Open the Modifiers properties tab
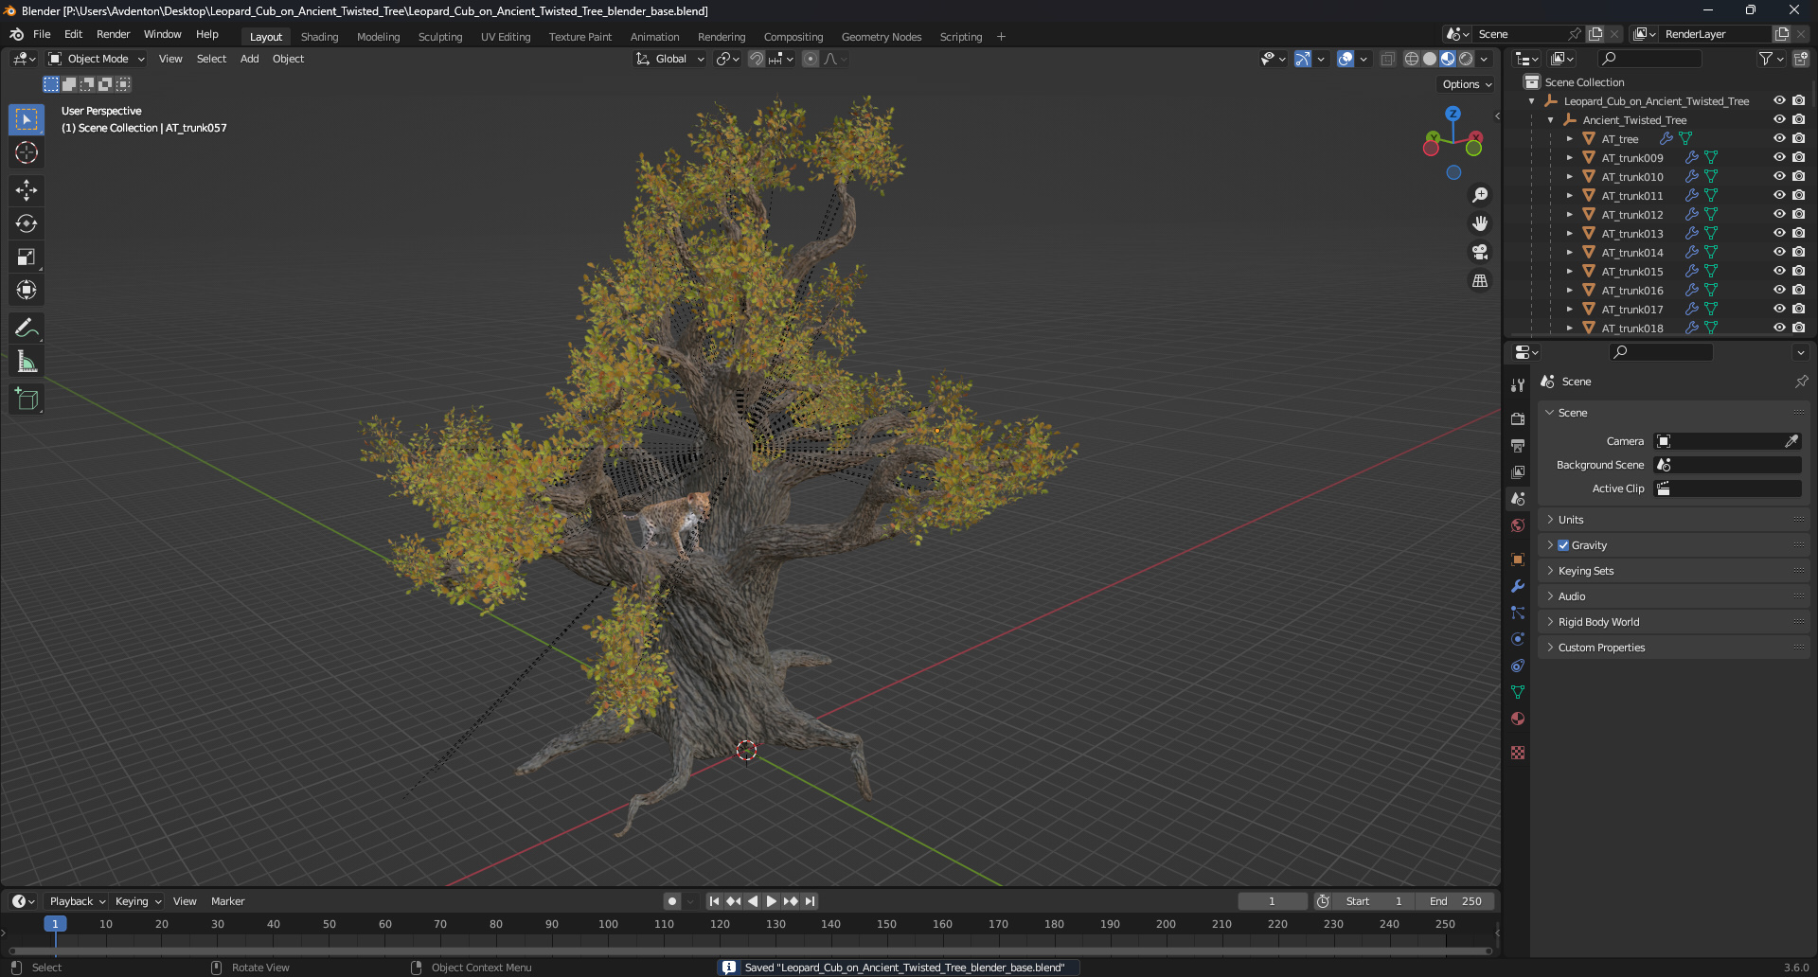 pyautogui.click(x=1518, y=586)
